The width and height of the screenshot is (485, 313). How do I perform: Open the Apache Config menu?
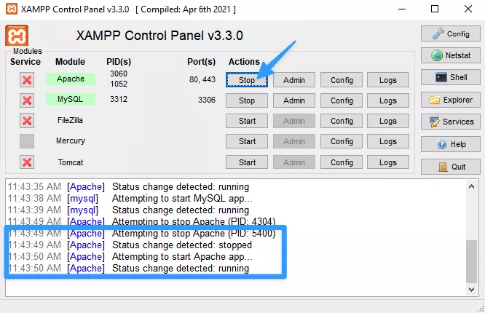[341, 79]
